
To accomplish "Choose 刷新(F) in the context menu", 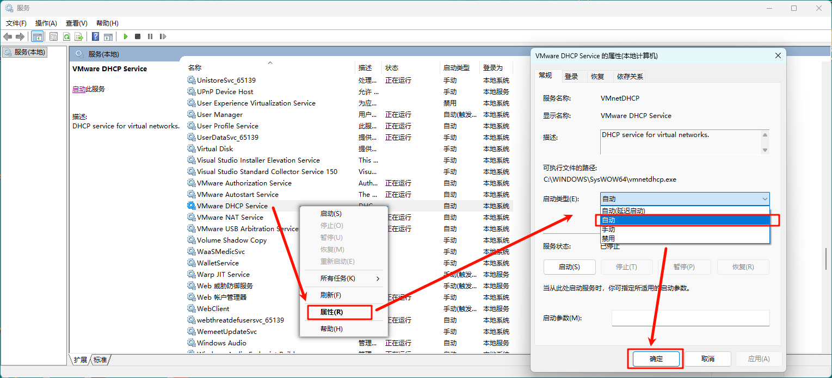I will (x=343, y=295).
